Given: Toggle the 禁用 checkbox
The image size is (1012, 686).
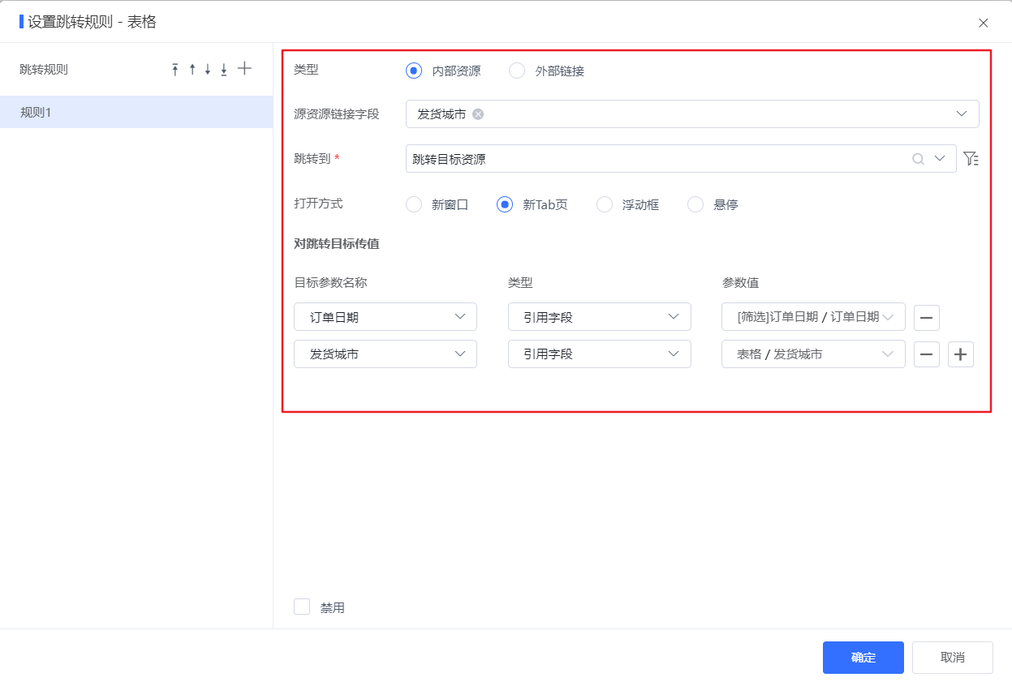Looking at the screenshot, I should (x=302, y=607).
